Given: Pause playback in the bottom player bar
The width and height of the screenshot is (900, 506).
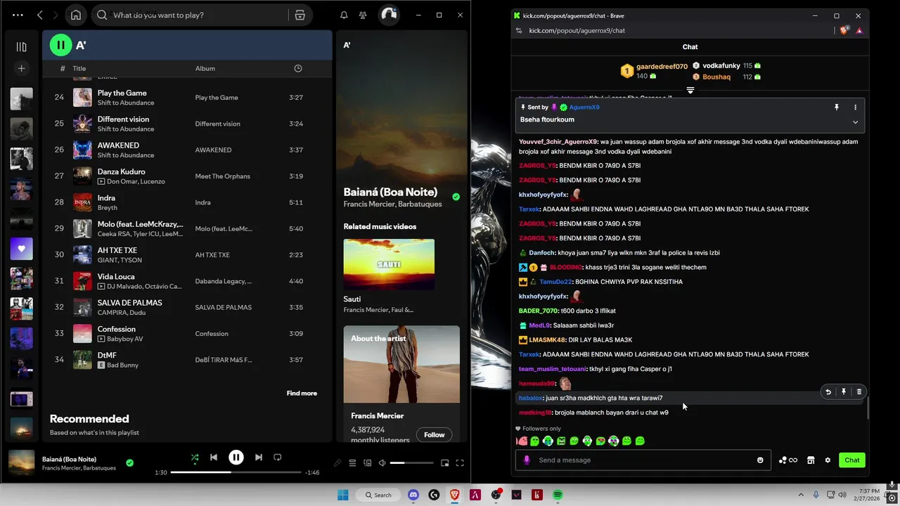Looking at the screenshot, I should click(236, 458).
